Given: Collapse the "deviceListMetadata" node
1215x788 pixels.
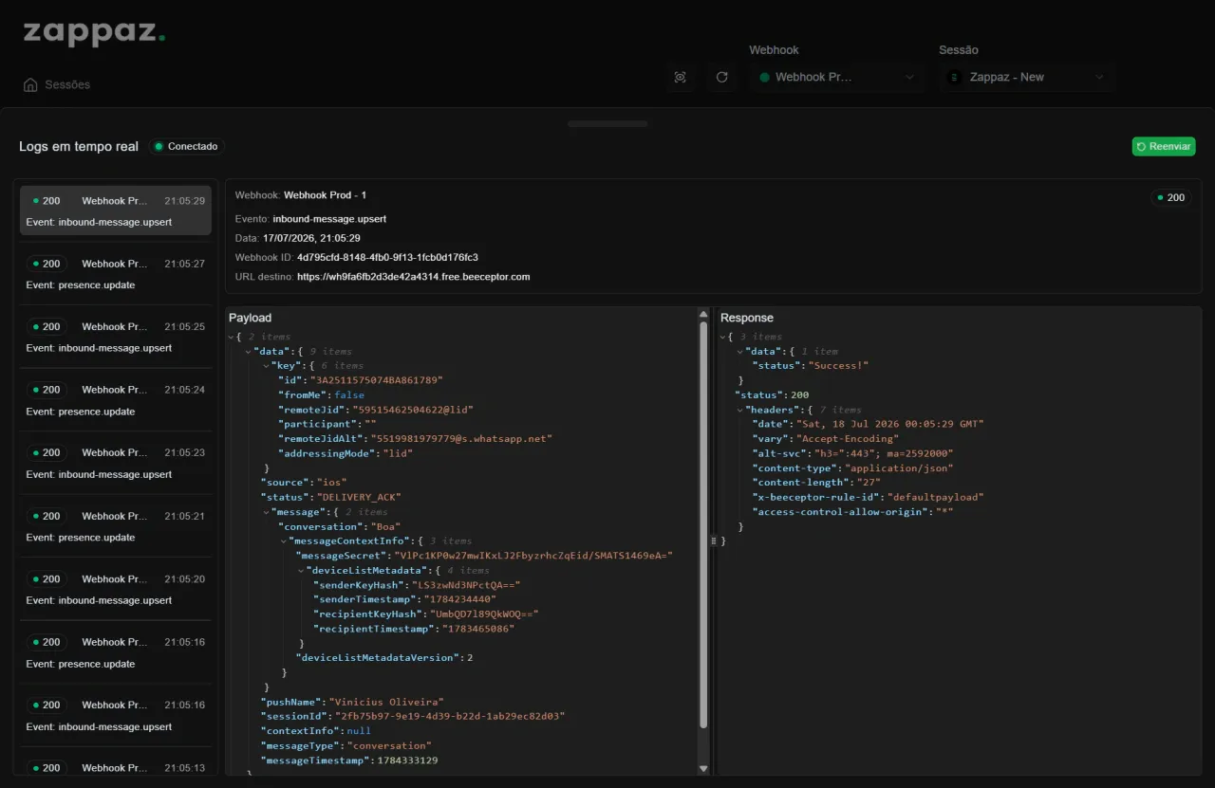Looking at the screenshot, I should coord(301,571).
